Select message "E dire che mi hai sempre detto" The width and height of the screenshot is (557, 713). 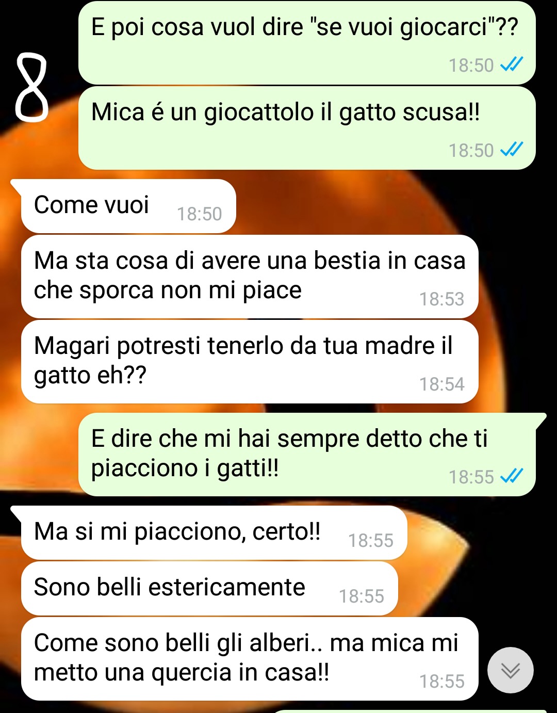[307, 455]
